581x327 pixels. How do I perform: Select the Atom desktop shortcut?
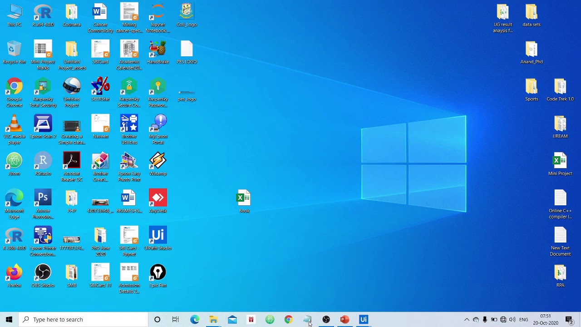14,165
